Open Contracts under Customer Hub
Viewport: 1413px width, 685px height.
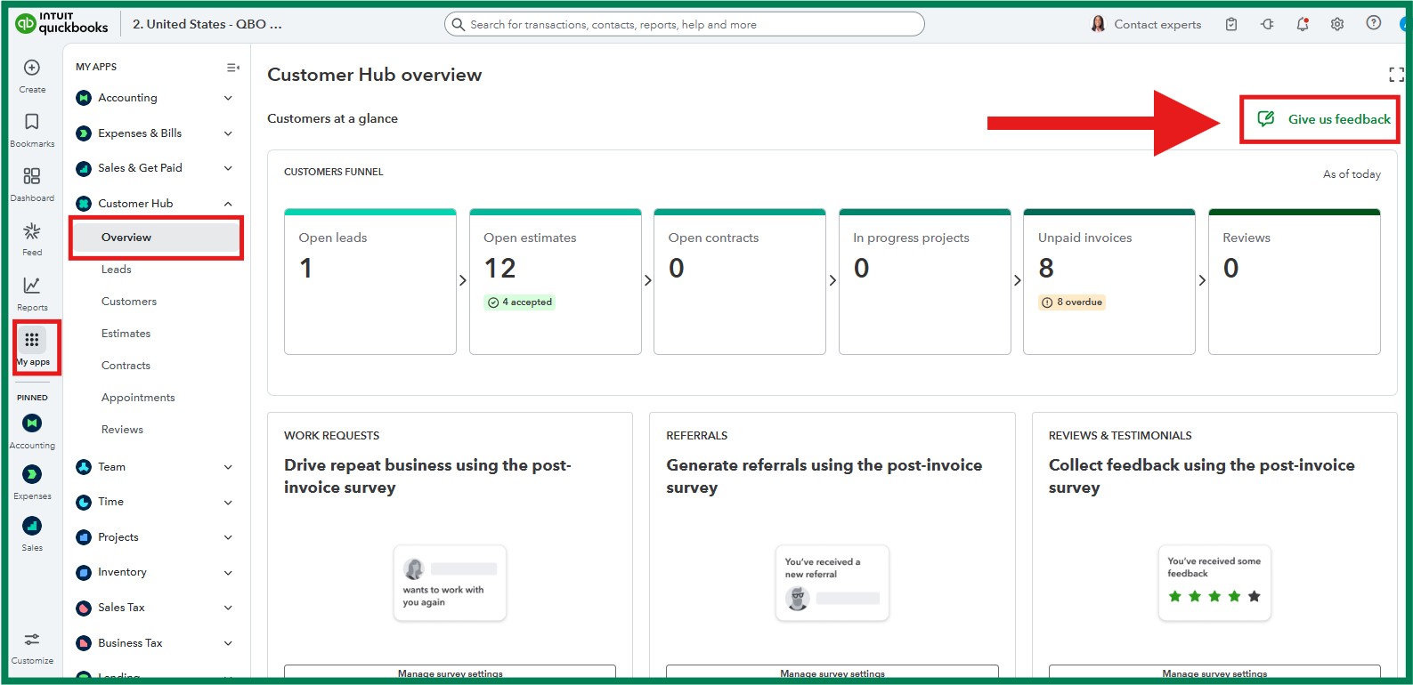(126, 366)
